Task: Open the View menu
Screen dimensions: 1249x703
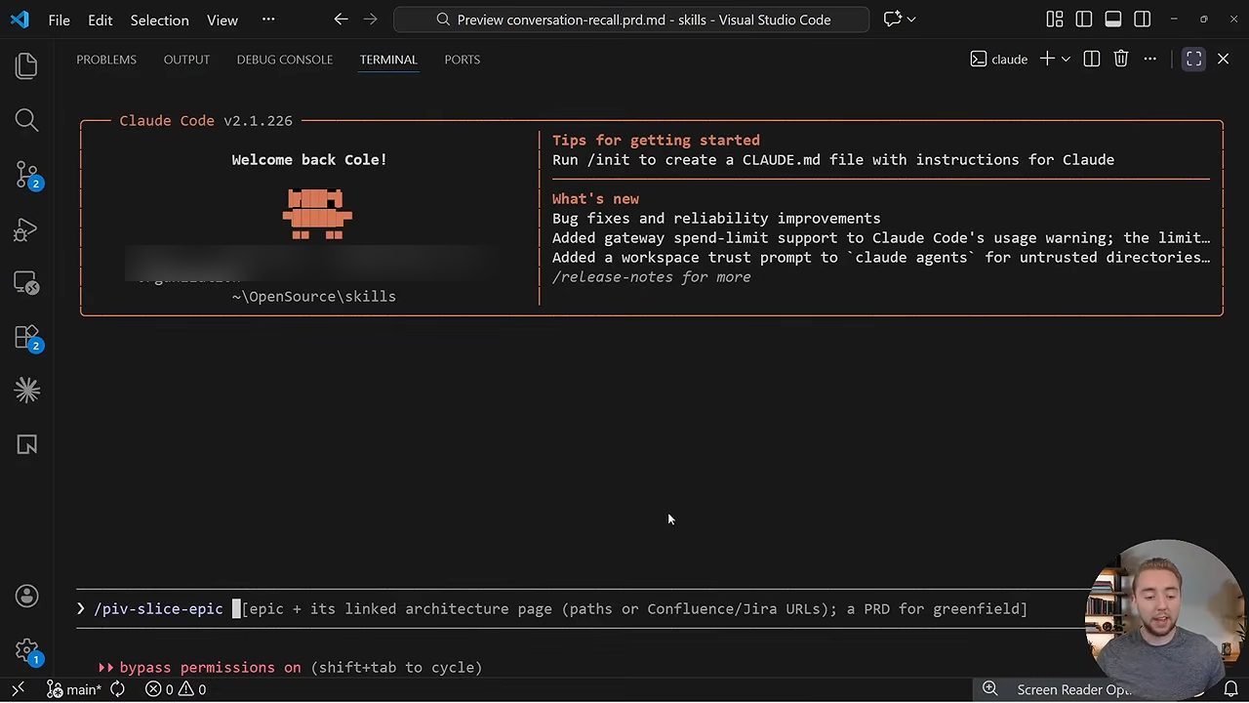Action: (x=222, y=20)
